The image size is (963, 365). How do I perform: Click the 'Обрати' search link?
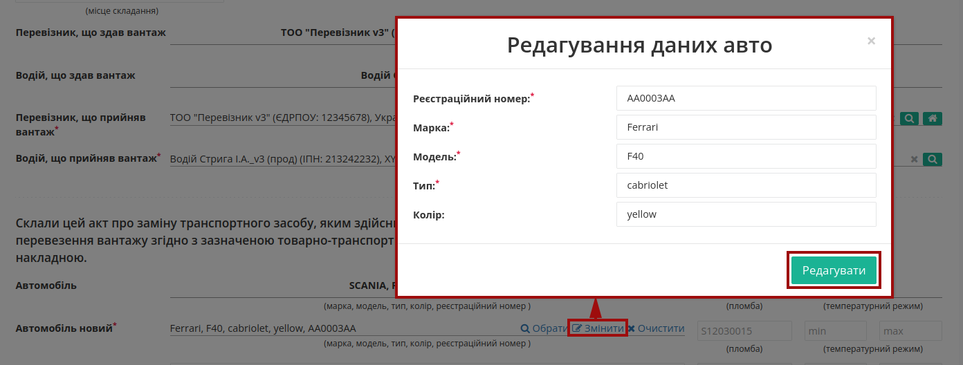[544, 329]
